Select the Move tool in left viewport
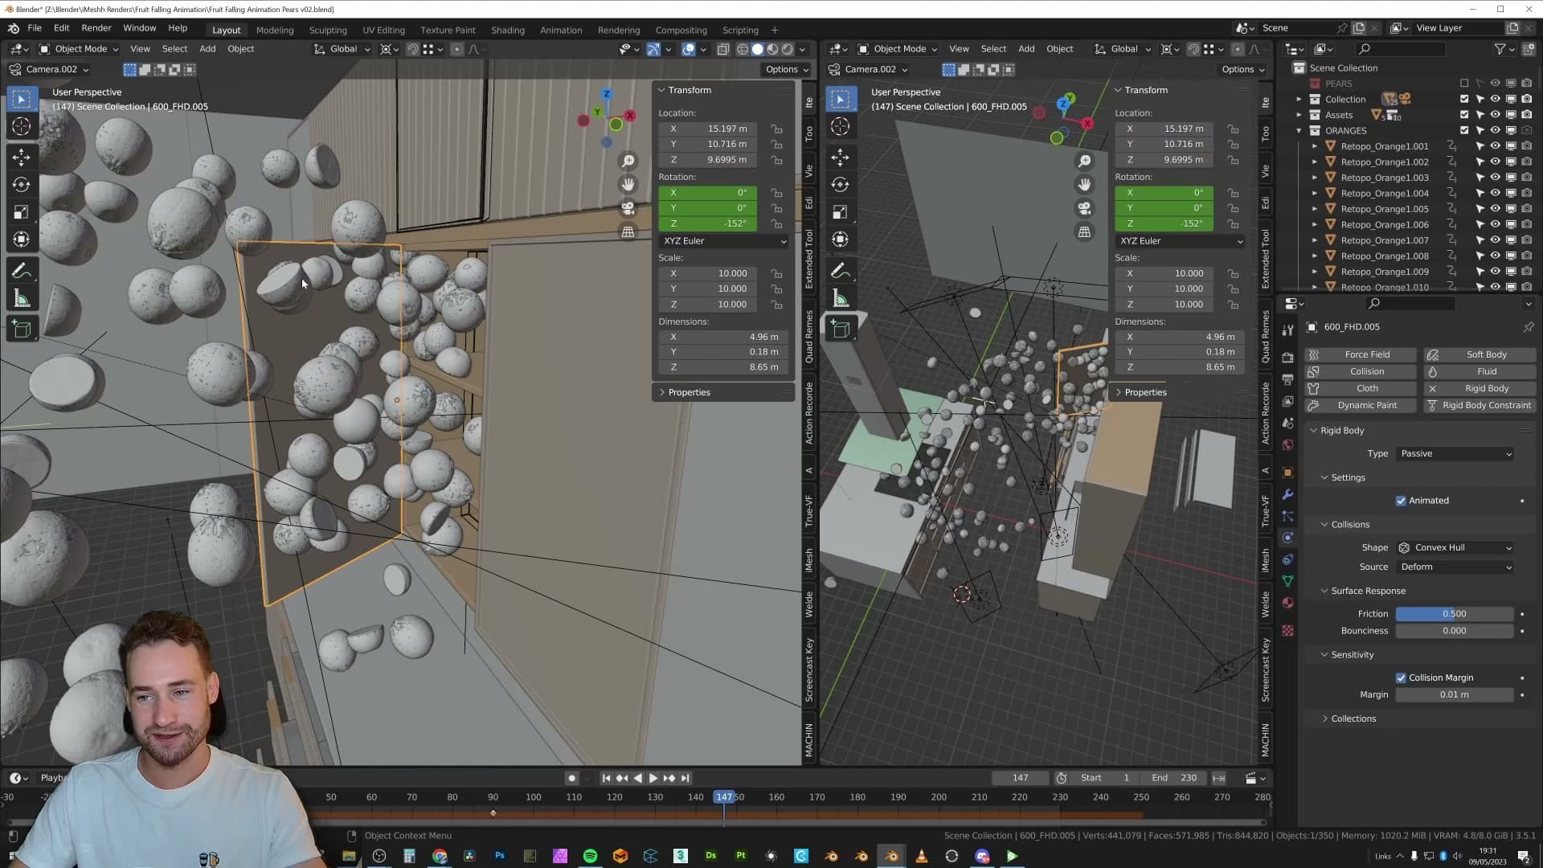Image resolution: width=1543 pixels, height=868 pixels. 22,157
